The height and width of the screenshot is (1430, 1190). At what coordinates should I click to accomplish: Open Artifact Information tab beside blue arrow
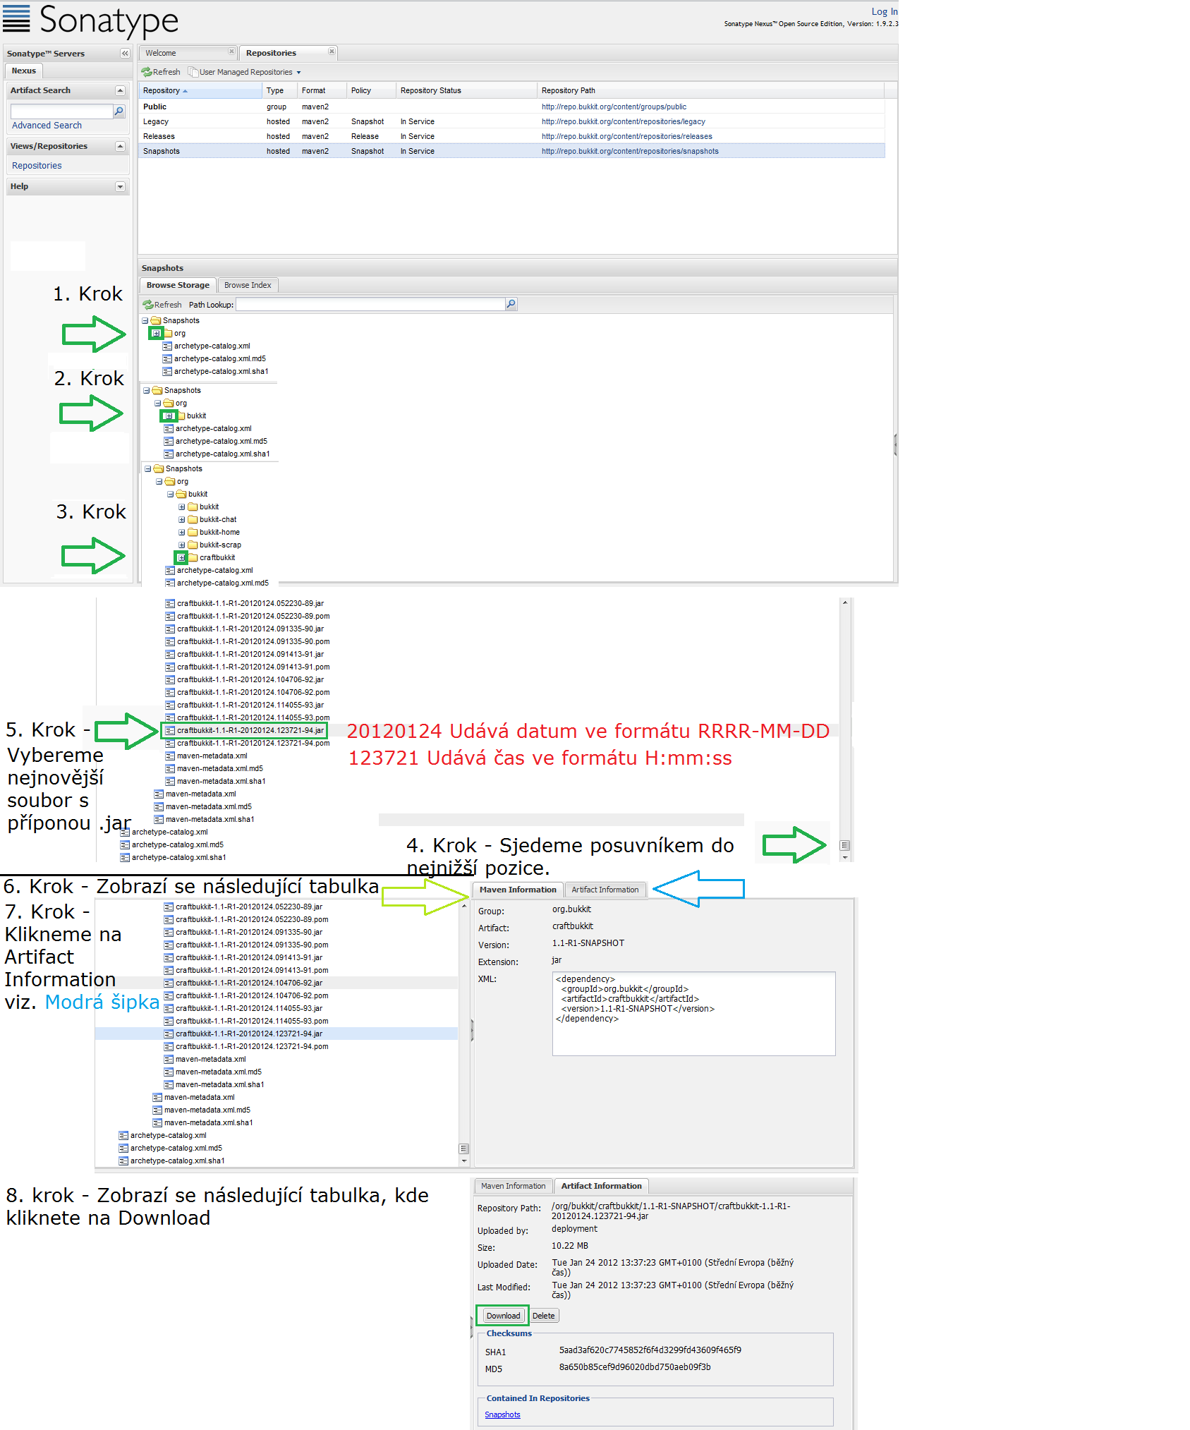click(605, 890)
